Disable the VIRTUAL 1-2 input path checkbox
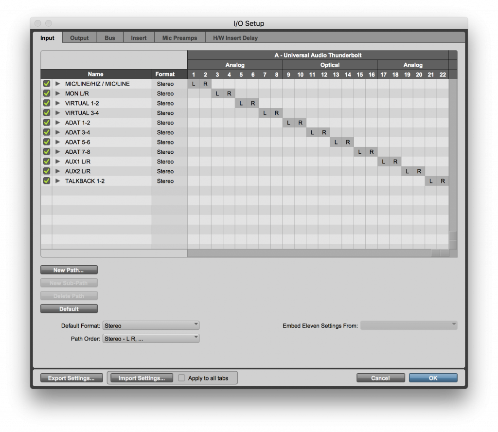Screen dimensions: 498x432 tap(46, 103)
